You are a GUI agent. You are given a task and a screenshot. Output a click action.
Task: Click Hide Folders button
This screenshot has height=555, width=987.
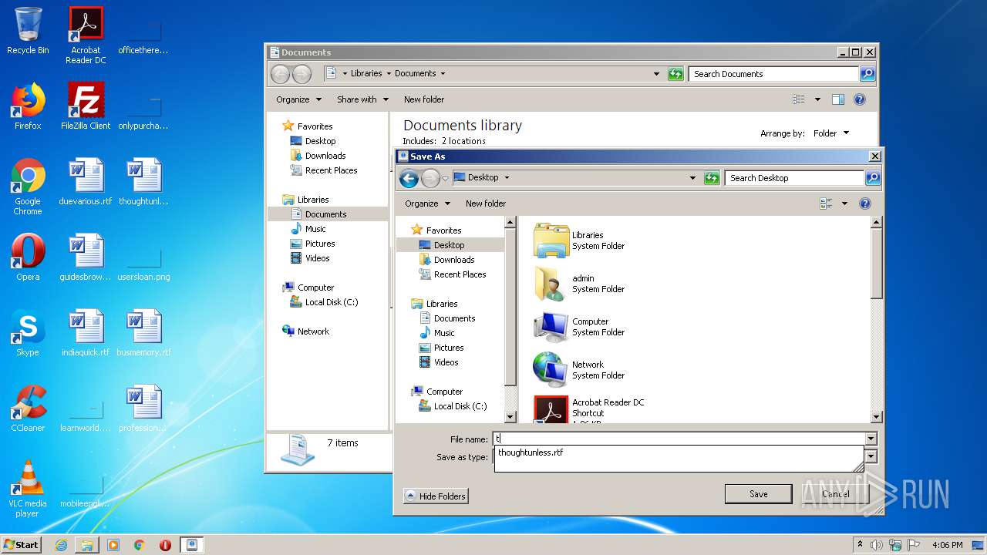point(435,496)
